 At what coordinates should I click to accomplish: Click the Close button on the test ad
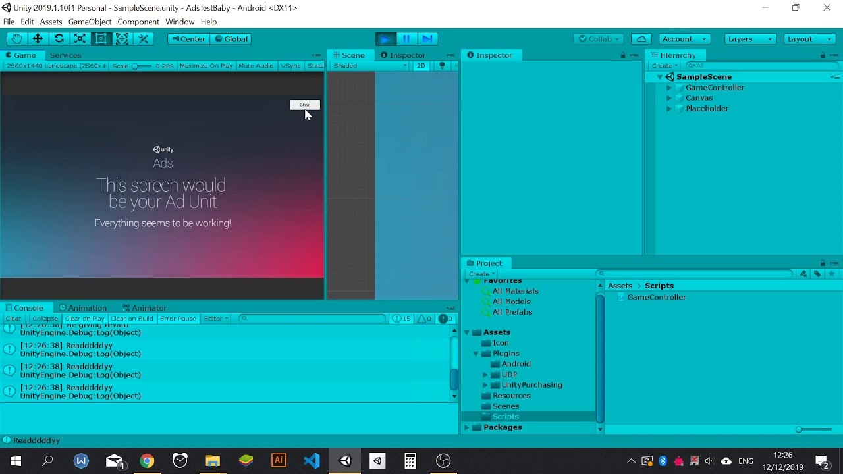[305, 105]
